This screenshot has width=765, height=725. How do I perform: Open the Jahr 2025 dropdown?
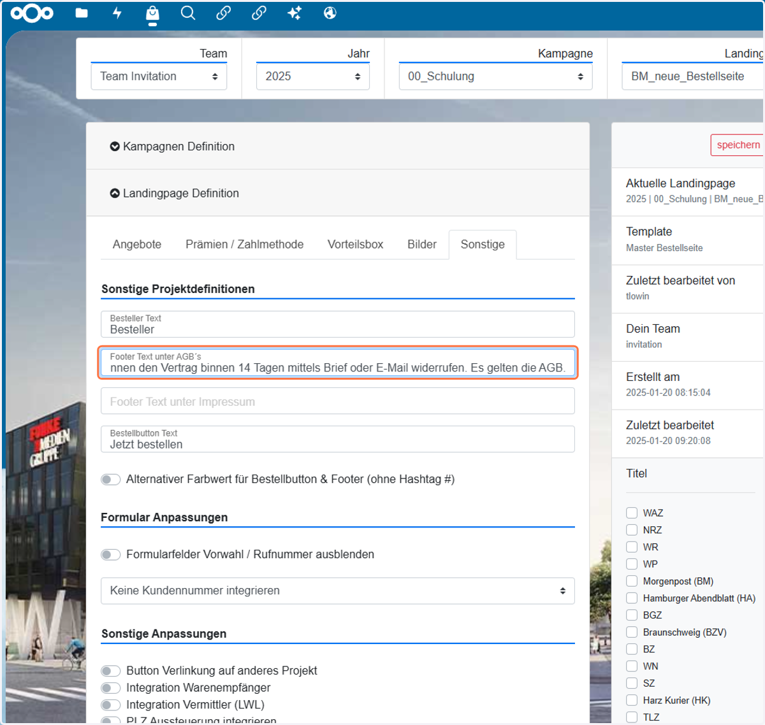[x=313, y=76]
